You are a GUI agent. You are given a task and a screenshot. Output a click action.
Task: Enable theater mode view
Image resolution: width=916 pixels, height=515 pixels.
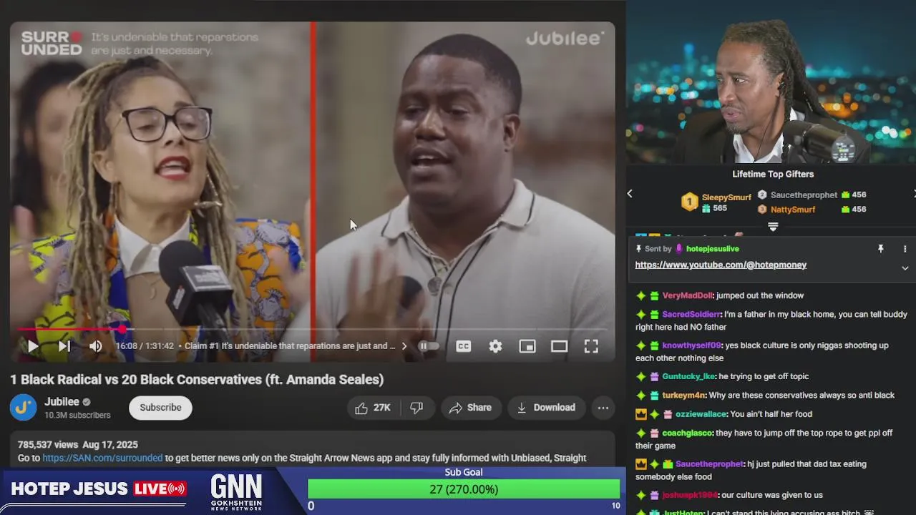(559, 346)
